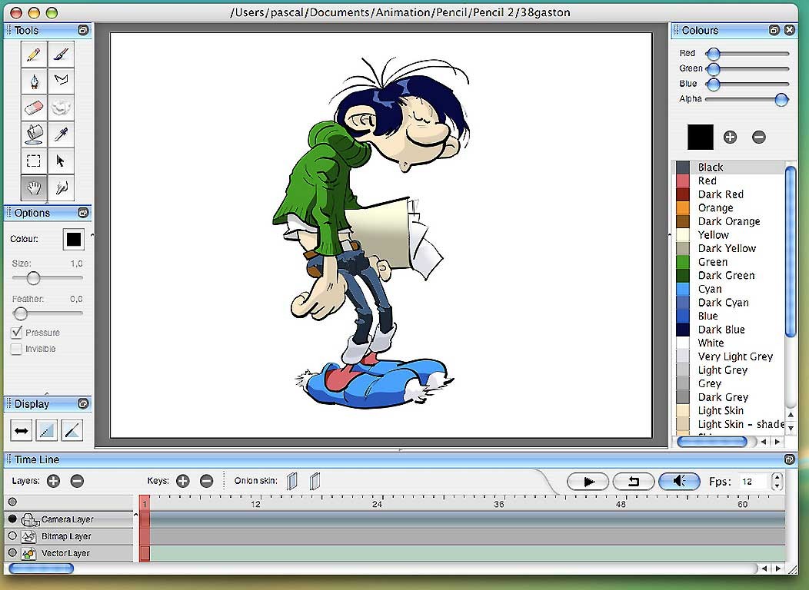Undock the Tools panel
The image size is (809, 590).
coord(83,30)
